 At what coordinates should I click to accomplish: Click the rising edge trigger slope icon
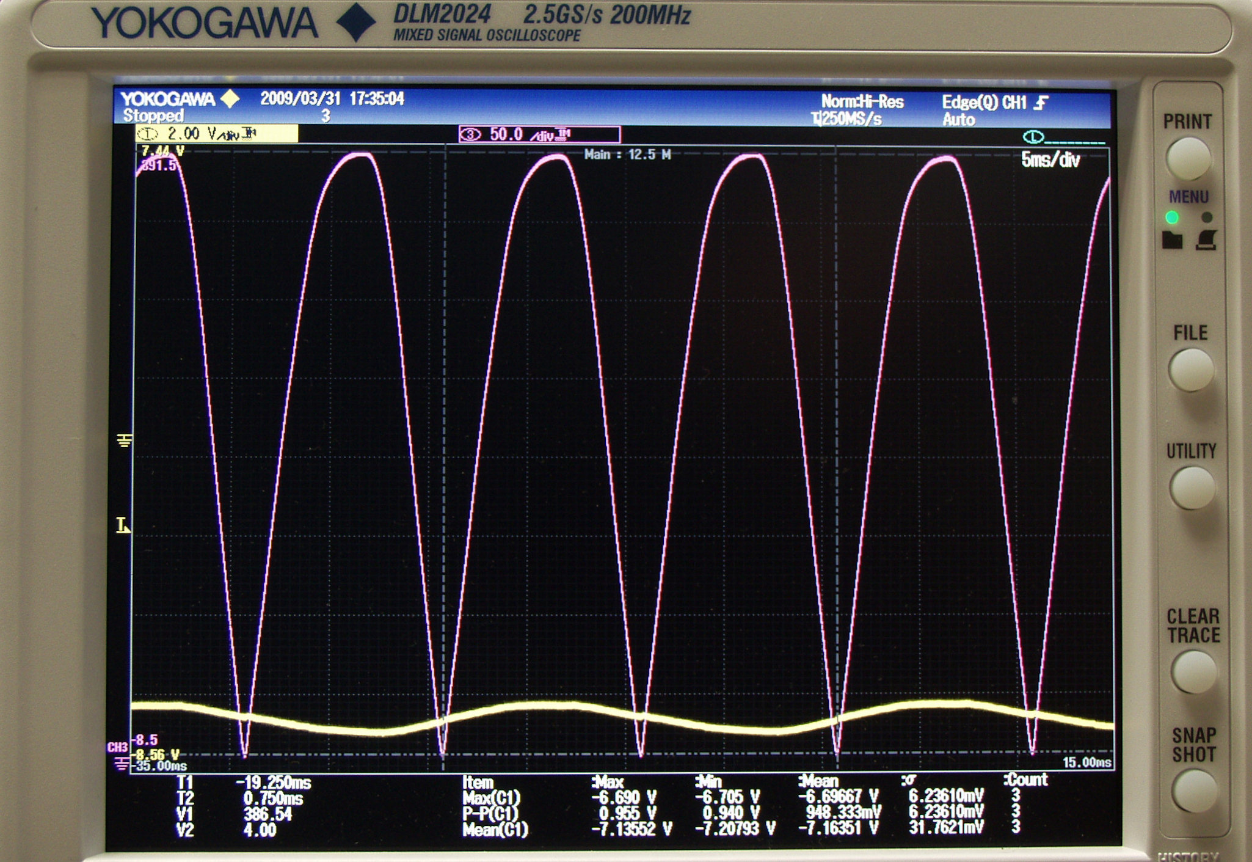pos(1041,103)
